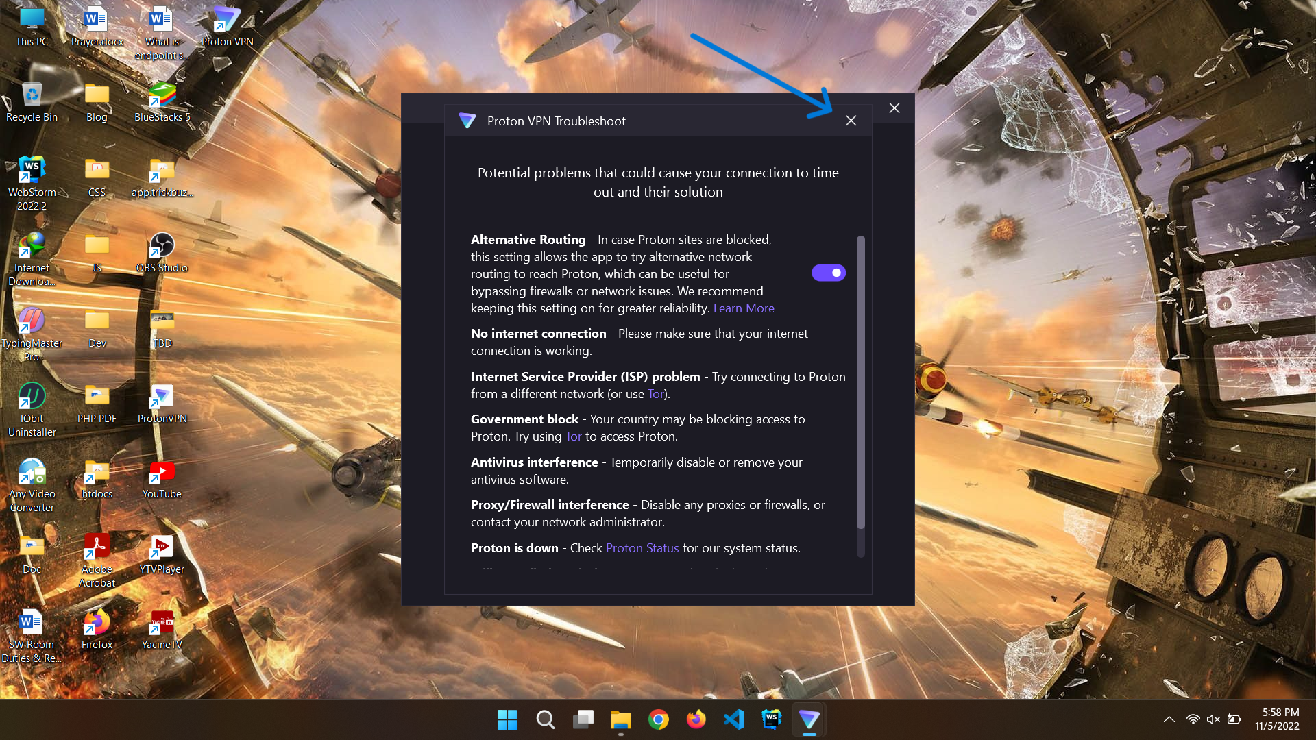Click the Windows Start button
Screen dimensions: 1316x740
507,719
